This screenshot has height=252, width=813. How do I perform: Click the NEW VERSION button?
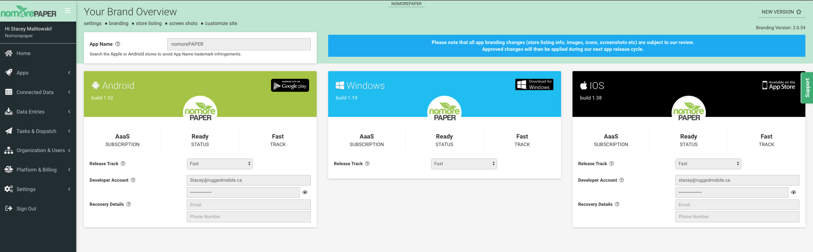point(781,12)
